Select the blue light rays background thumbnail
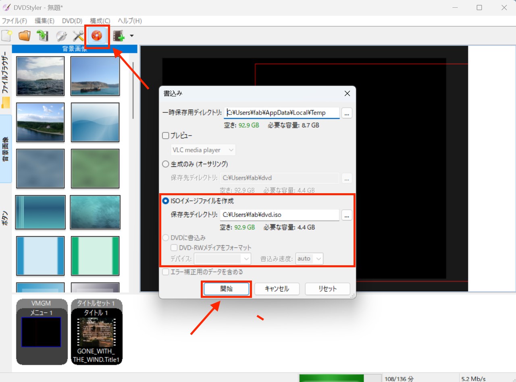 [95, 122]
